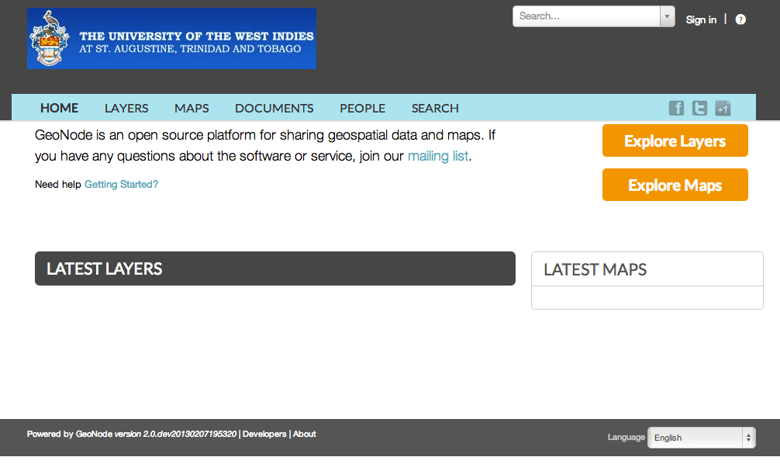Select the Documents menu item
Screen dimensions: 780x471
click(274, 108)
